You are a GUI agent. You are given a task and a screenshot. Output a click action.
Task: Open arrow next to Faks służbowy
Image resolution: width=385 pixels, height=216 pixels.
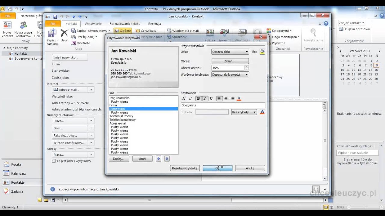pyautogui.click(x=91, y=136)
